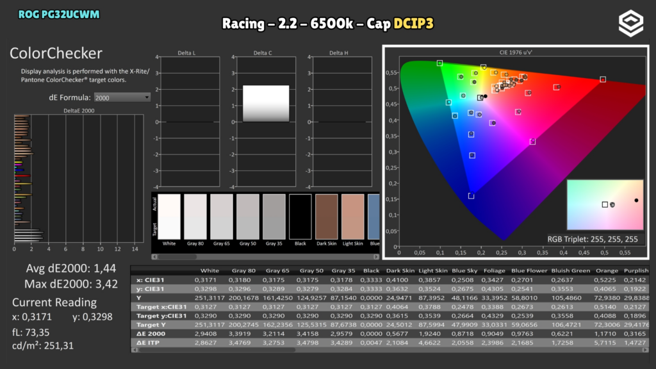
Task: Click the 'Target y:CIE31' row label
Action: [161, 316]
